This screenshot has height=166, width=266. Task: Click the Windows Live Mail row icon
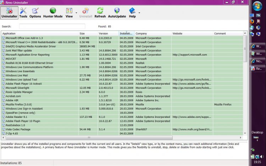pyautogui.click(x=4, y=75)
